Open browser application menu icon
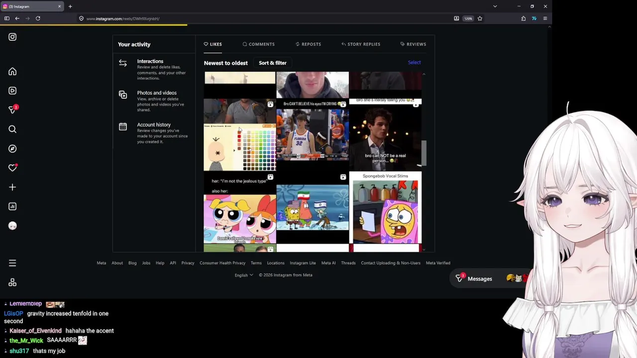 pyautogui.click(x=545, y=18)
